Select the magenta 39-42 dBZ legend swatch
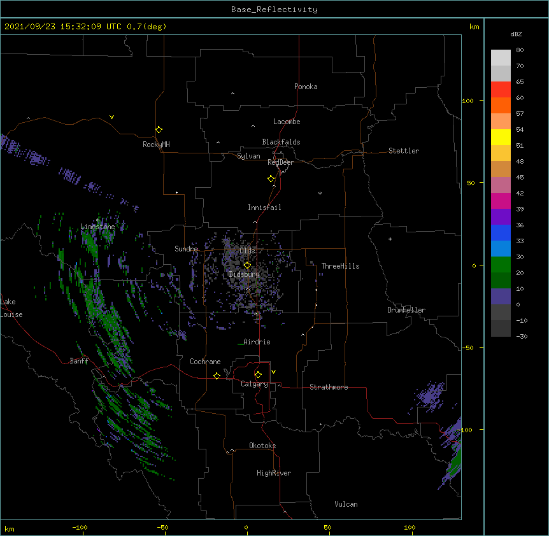 pyautogui.click(x=501, y=201)
